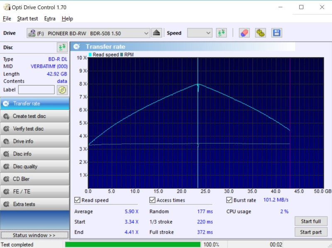
Task: Click the green progress bar
Action: tap(133, 244)
